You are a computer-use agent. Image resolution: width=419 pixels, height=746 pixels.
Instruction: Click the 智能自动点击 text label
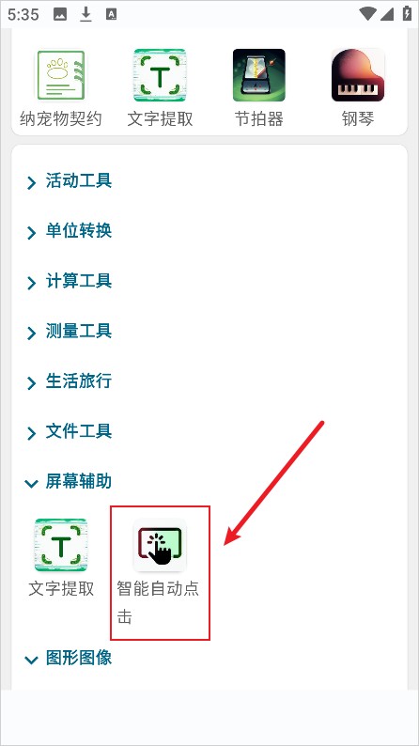pos(159,603)
